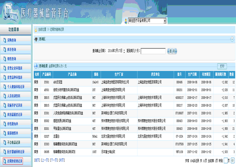Click the 查询区 panel icon
Viewport: 236px width, 167px height.
coord(36,39)
